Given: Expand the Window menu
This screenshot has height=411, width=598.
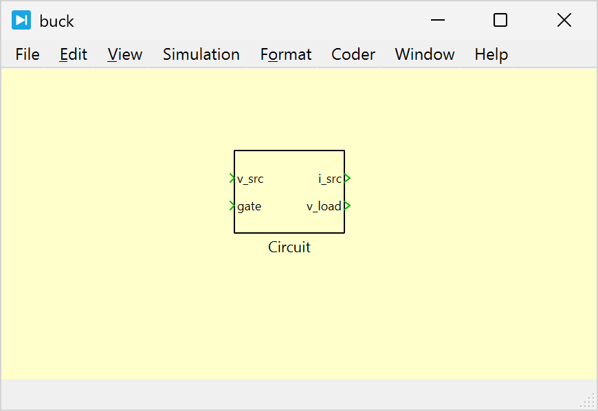Looking at the screenshot, I should [x=425, y=54].
